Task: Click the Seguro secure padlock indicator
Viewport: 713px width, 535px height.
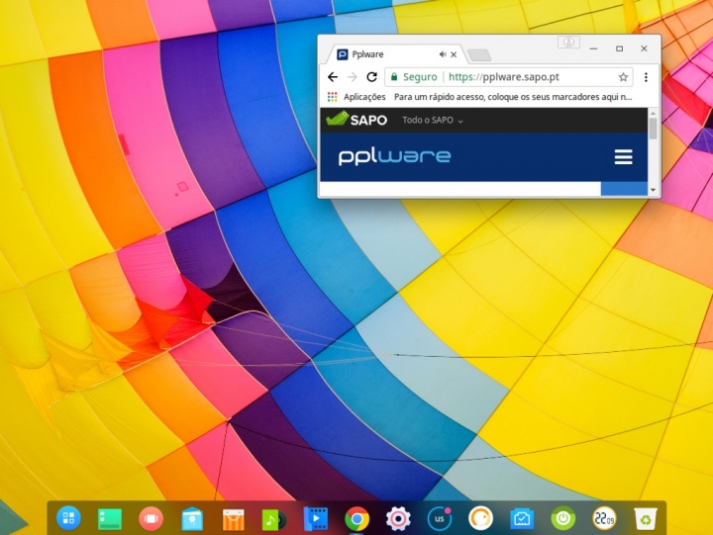Action: pos(413,77)
